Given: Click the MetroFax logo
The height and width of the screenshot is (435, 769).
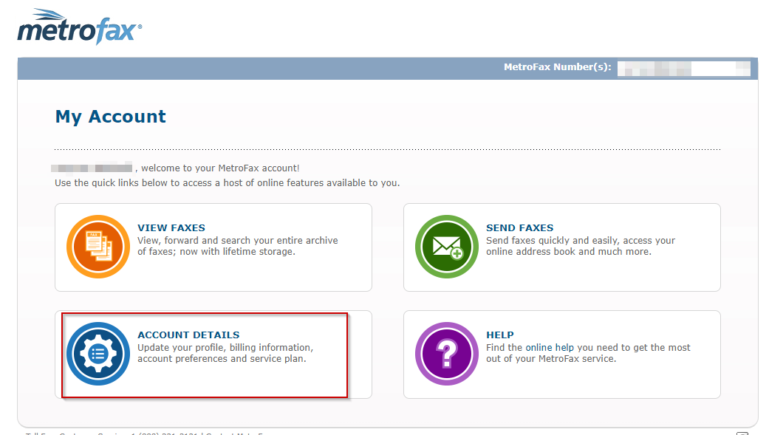Looking at the screenshot, I should (80, 27).
